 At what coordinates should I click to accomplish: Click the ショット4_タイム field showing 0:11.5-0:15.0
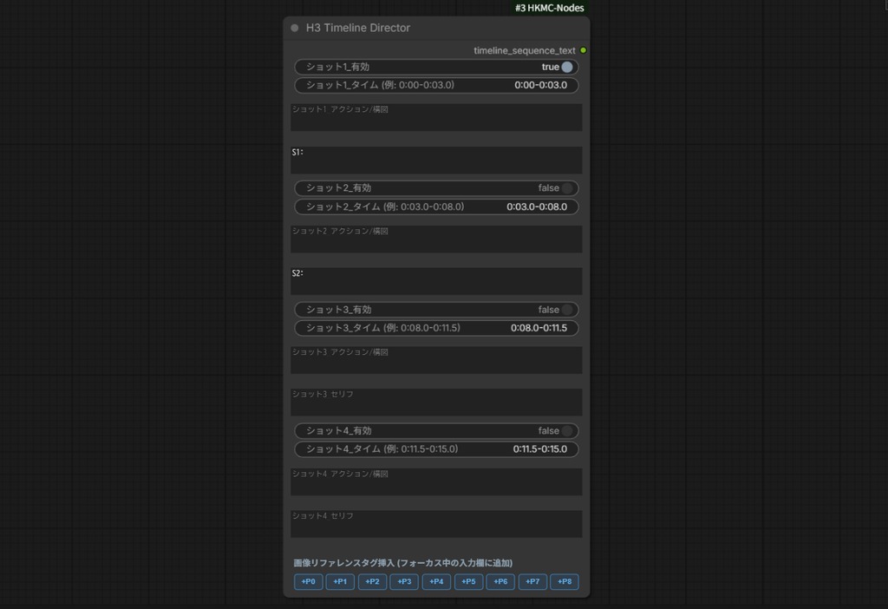click(436, 449)
